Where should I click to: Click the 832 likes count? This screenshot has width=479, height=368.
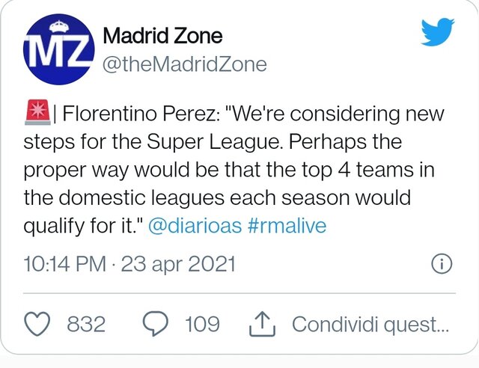click(x=86, y=324)
